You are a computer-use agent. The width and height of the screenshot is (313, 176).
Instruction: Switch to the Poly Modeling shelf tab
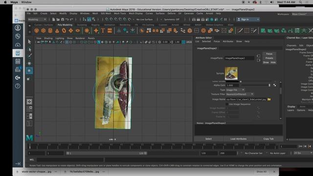pyautogui.click(x=65, y=25)
